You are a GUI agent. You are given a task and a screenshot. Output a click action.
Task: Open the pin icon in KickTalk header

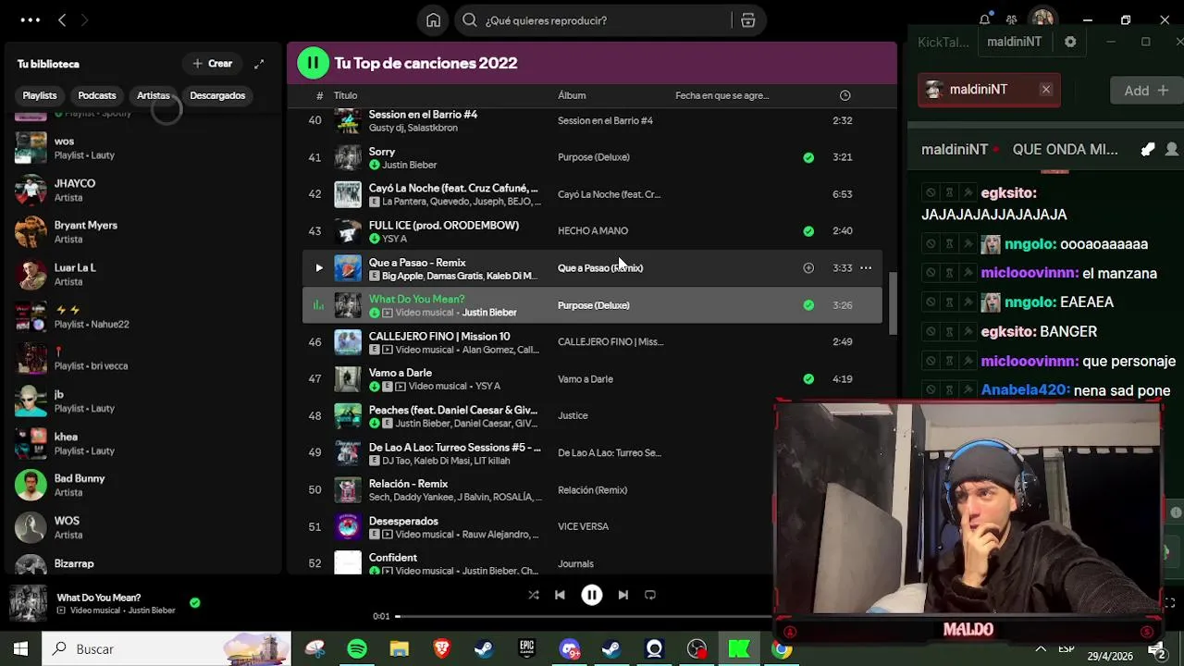click(x=1148, y=149)
